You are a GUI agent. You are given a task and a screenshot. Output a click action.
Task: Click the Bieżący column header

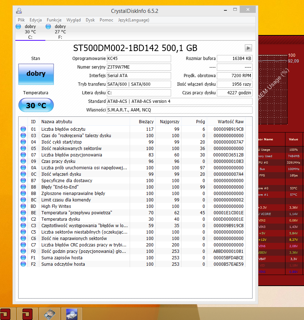click(x=143, y=122)
